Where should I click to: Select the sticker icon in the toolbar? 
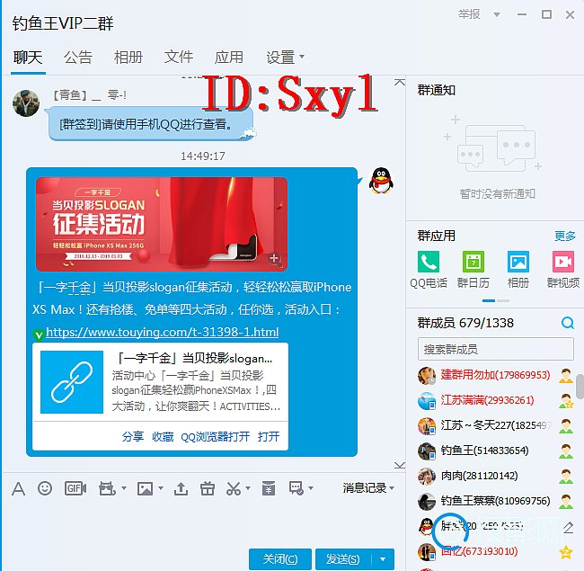click(107, 488)
